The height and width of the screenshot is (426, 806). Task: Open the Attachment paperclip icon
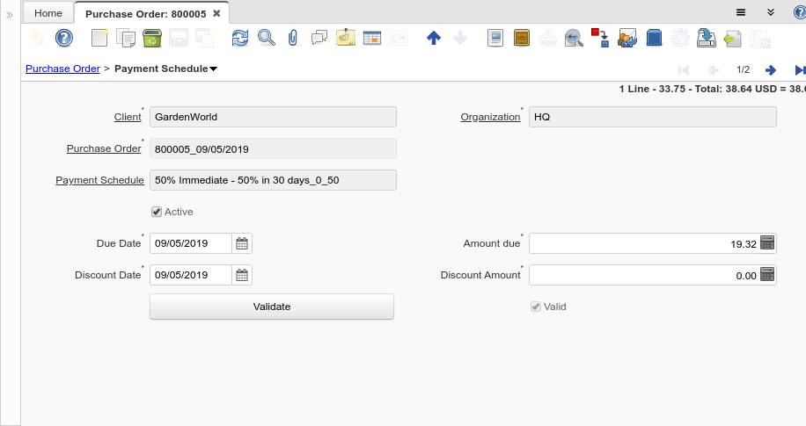(293, 38)
